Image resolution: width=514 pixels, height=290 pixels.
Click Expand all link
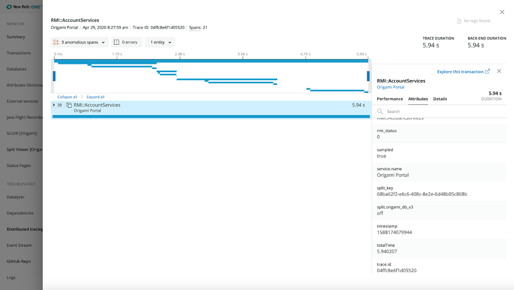(96, 97)
